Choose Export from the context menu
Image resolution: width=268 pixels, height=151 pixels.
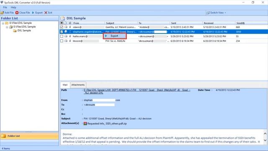[115, 36]
